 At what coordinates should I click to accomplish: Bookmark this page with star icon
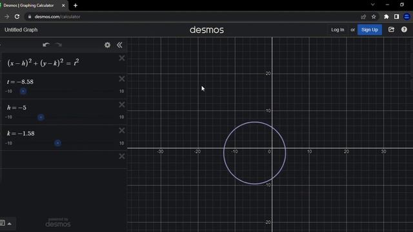point(374,17)
